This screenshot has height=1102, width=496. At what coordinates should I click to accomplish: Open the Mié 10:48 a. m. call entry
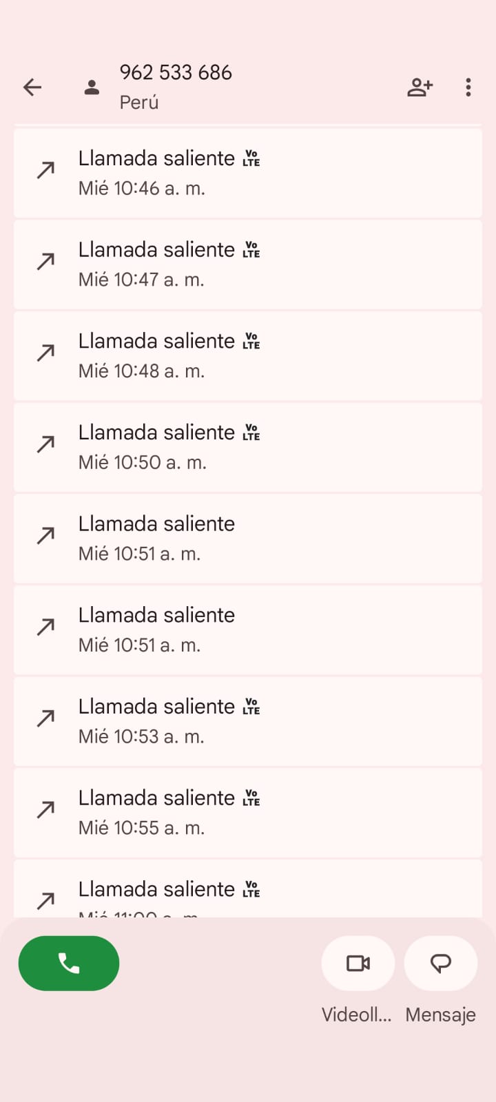click(247, 356)
